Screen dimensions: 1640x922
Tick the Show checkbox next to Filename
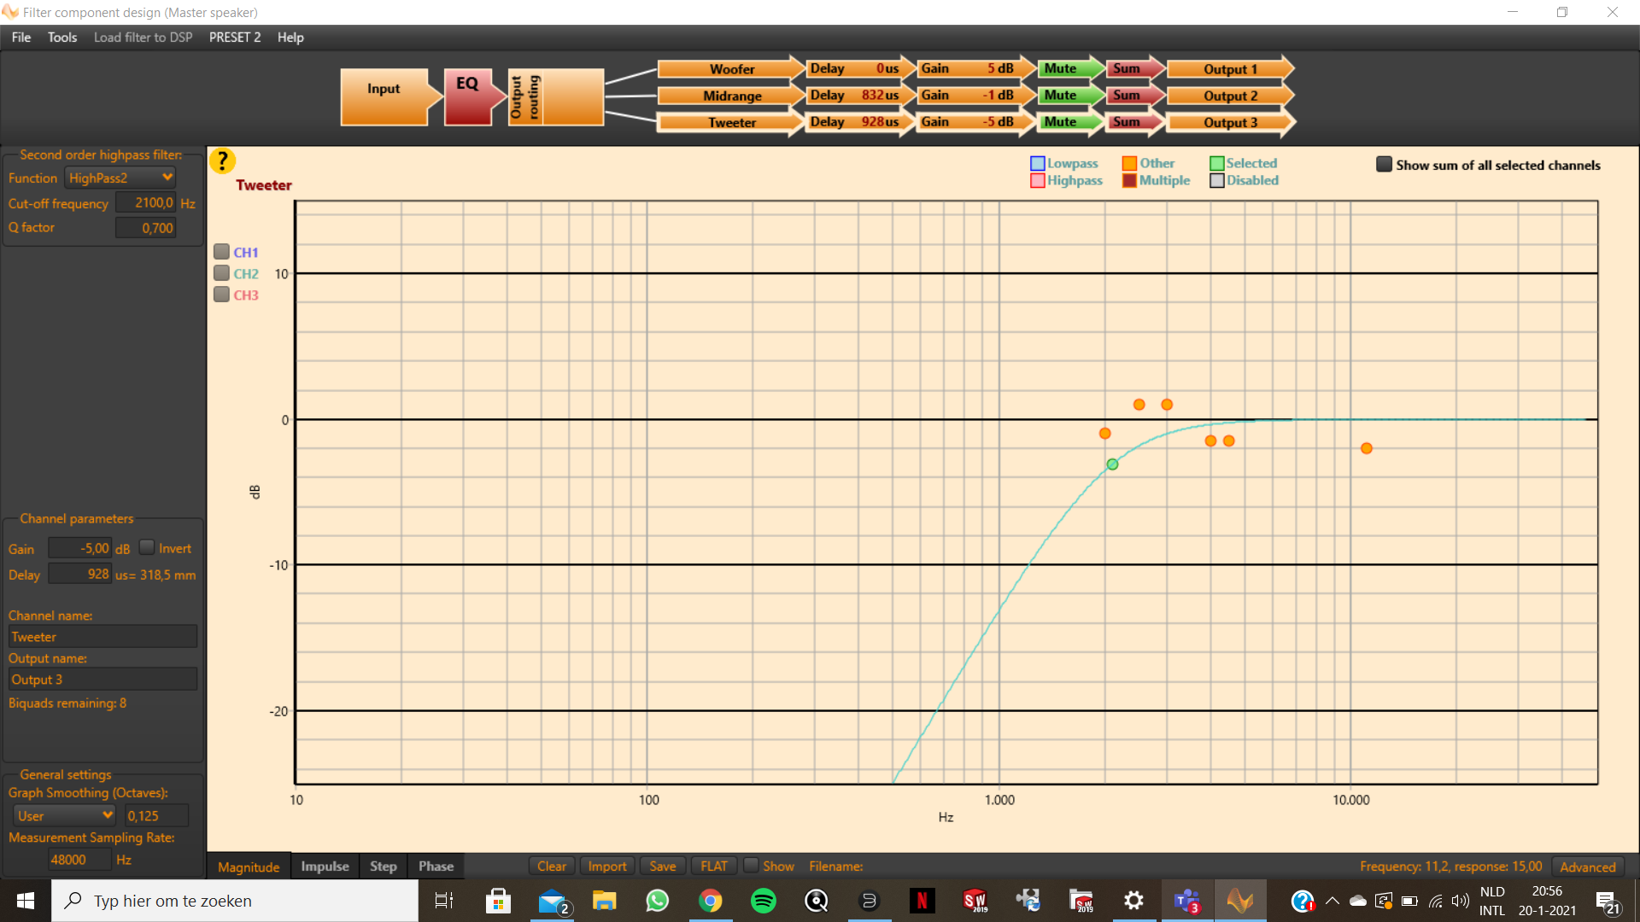(x=751, y=865)
